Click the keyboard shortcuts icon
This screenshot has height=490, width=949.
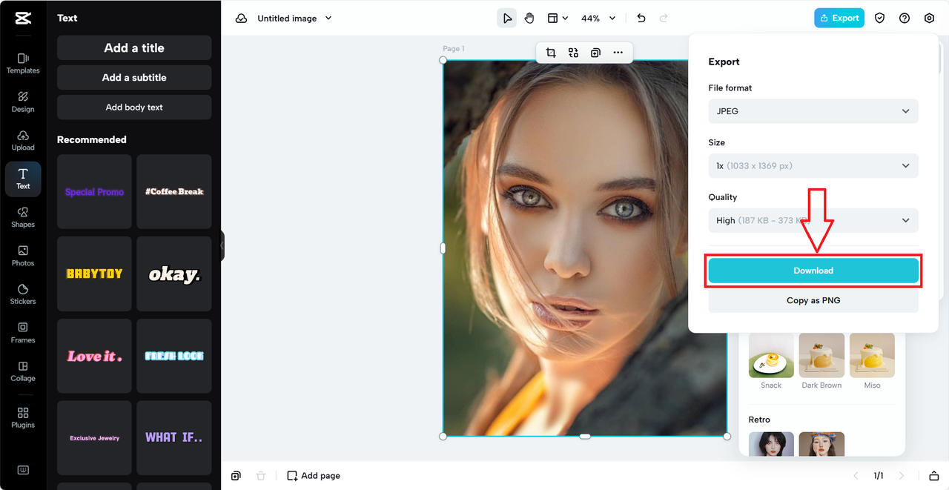click(x=23, y=470)
